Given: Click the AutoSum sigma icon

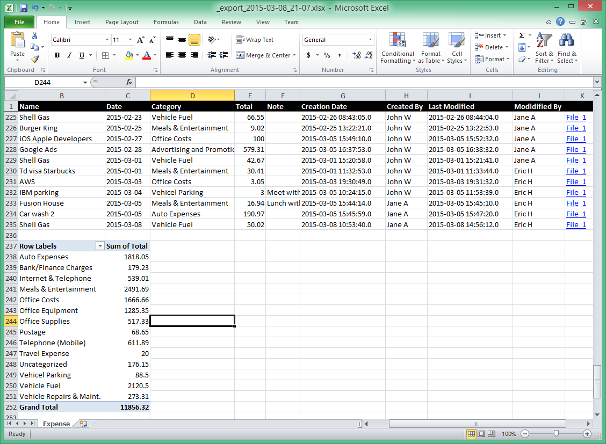Looking at the screenshot, I should click(x=522, y=35).
